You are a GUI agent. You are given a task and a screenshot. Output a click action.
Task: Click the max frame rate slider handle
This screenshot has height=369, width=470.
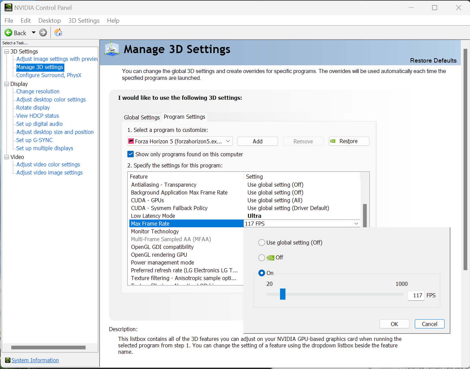283,294
